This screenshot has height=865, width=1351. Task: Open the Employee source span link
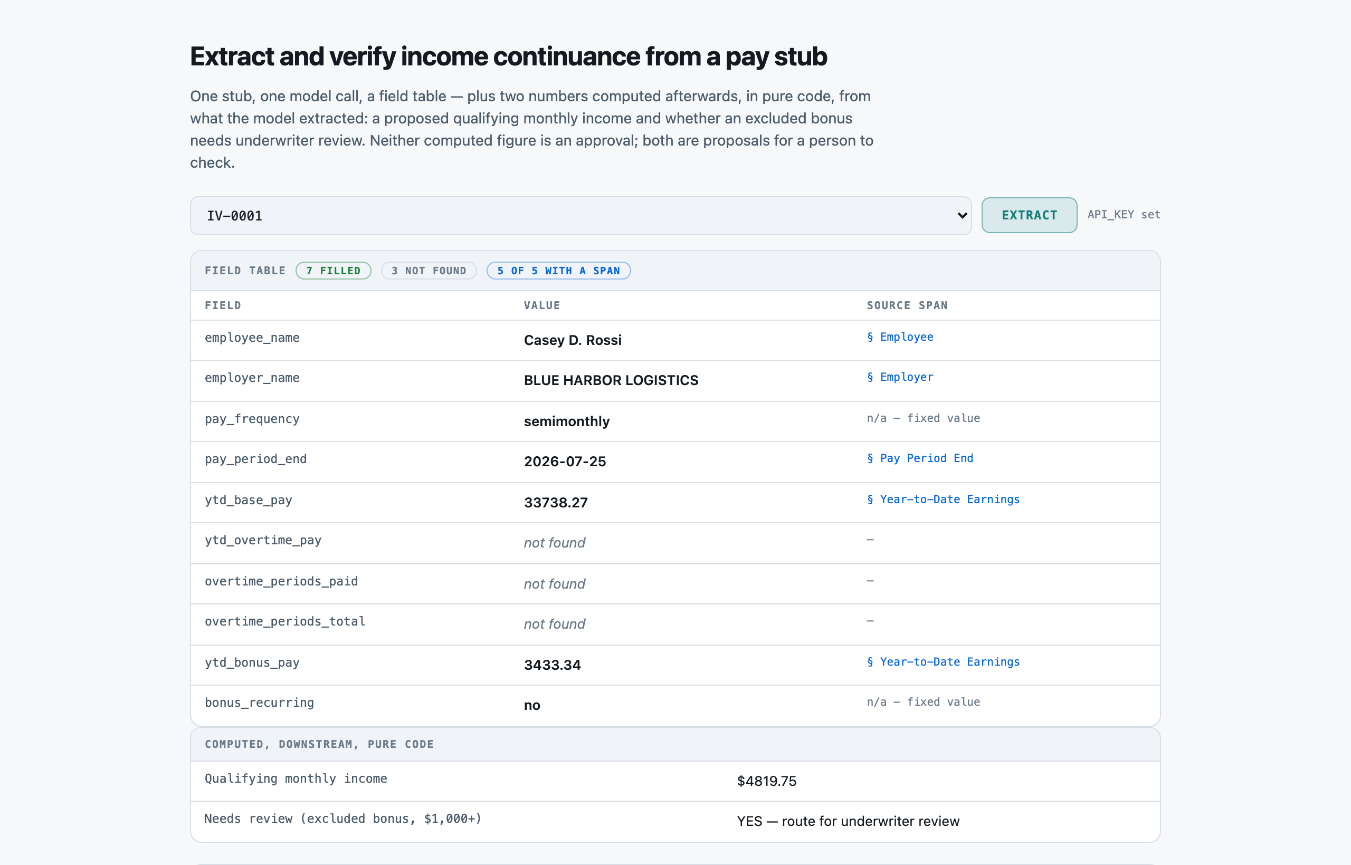900,337
